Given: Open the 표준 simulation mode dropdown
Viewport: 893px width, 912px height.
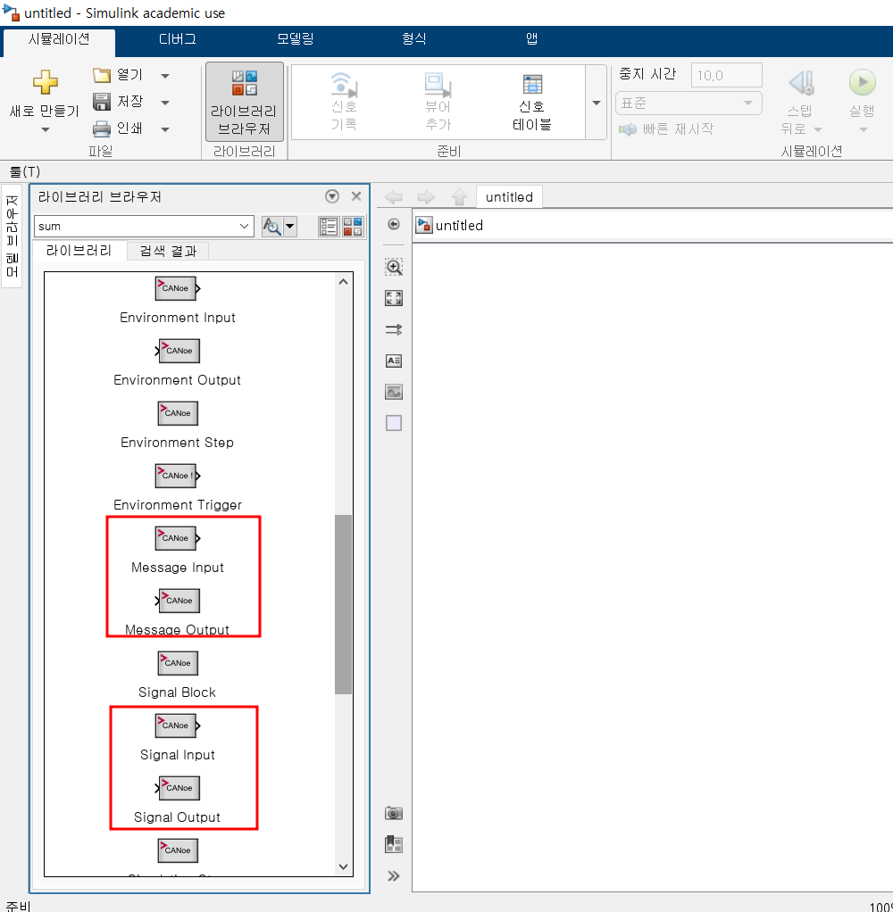Looking at the screenshot, I should click(x=689, y=104).
